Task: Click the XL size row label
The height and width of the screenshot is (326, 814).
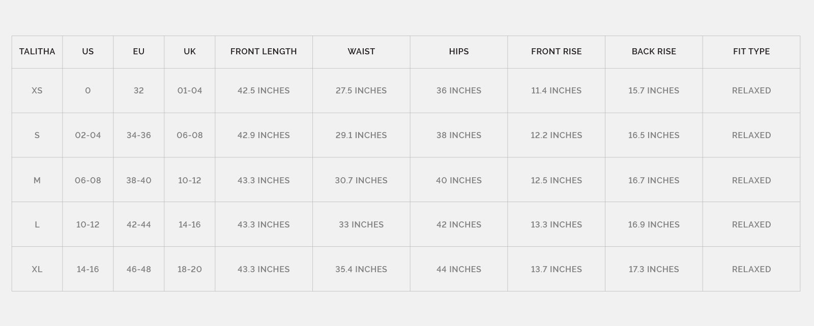Action: [x=37, y=269]
